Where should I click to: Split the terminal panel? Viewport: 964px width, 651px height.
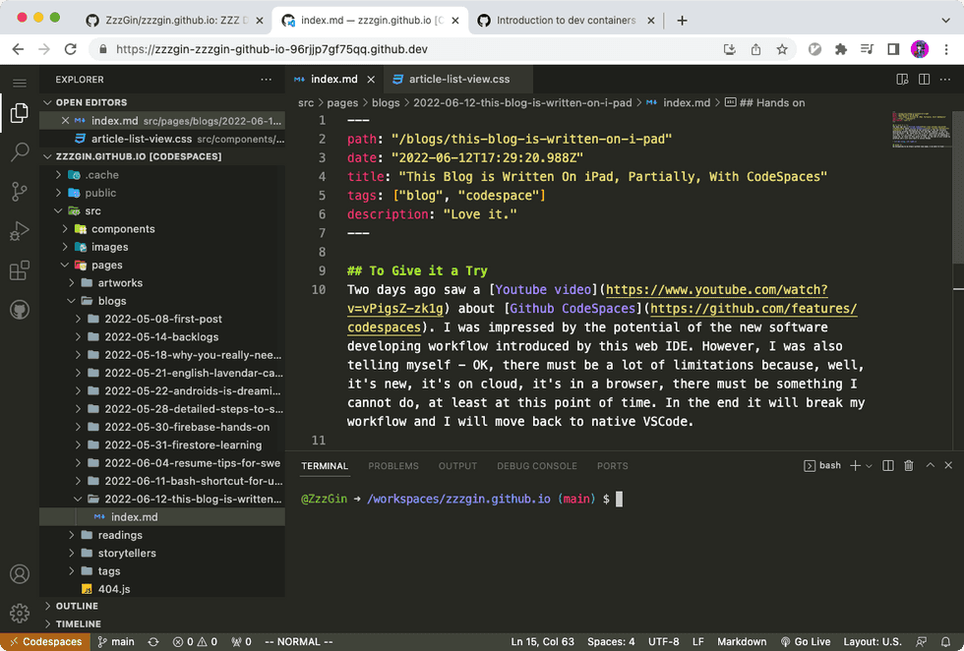point(887,466)
